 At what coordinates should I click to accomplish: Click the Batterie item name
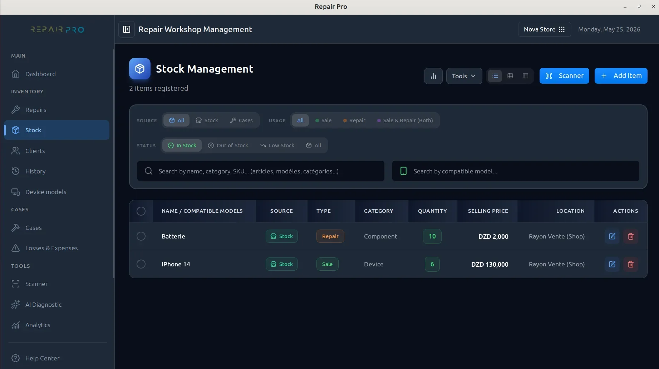point(173,236)
